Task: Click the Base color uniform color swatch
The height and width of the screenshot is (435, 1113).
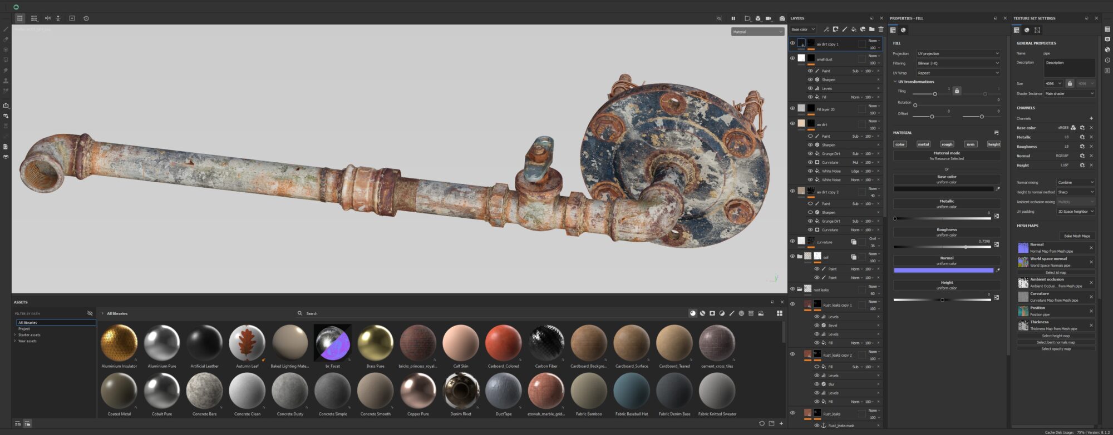Action: [x=943, y=189]
